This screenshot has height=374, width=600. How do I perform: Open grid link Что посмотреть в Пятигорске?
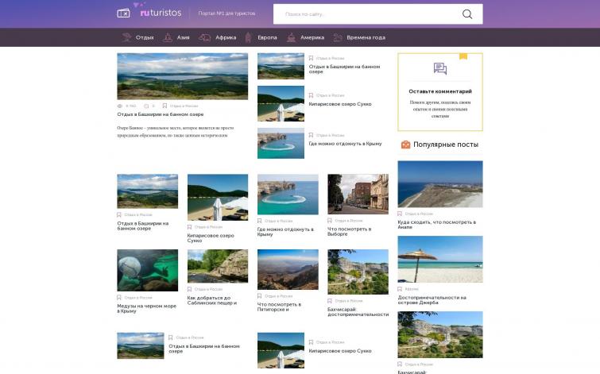pyautogui.click(x=279, y=307)
